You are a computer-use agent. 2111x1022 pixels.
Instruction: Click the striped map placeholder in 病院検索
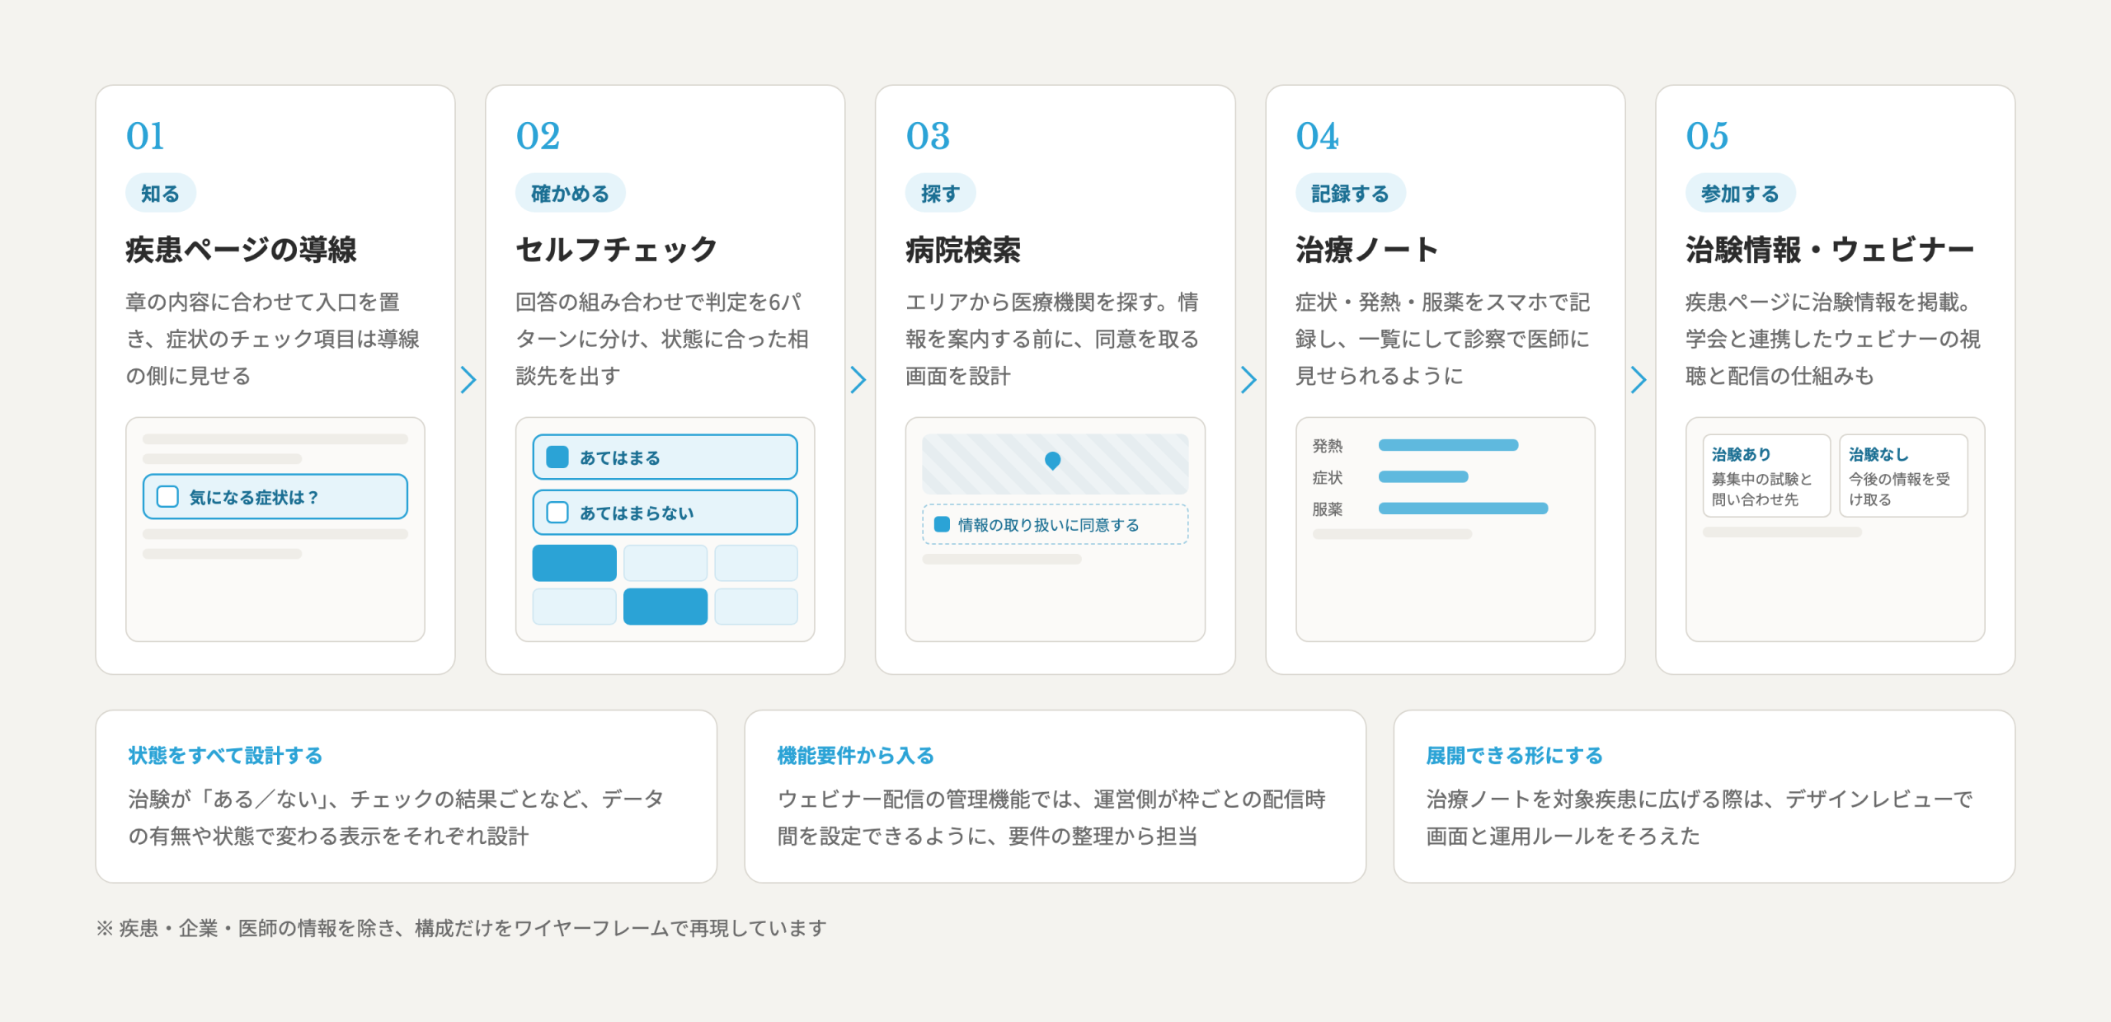(1055, 463)
